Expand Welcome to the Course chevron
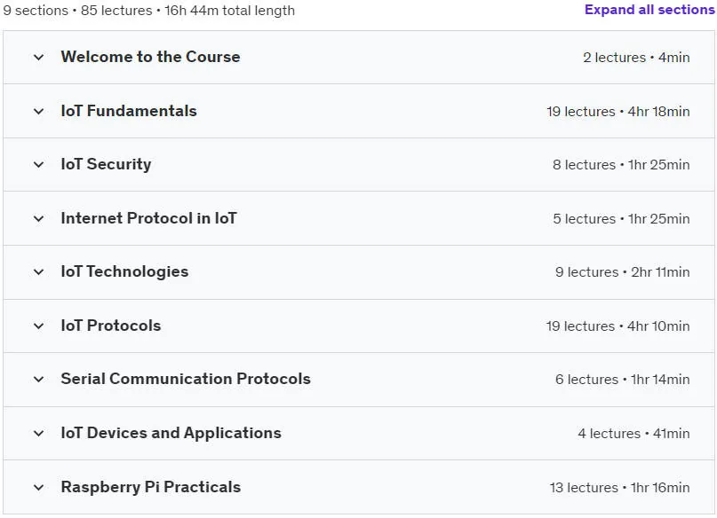The image size is (717, 518). pos(39,58)
